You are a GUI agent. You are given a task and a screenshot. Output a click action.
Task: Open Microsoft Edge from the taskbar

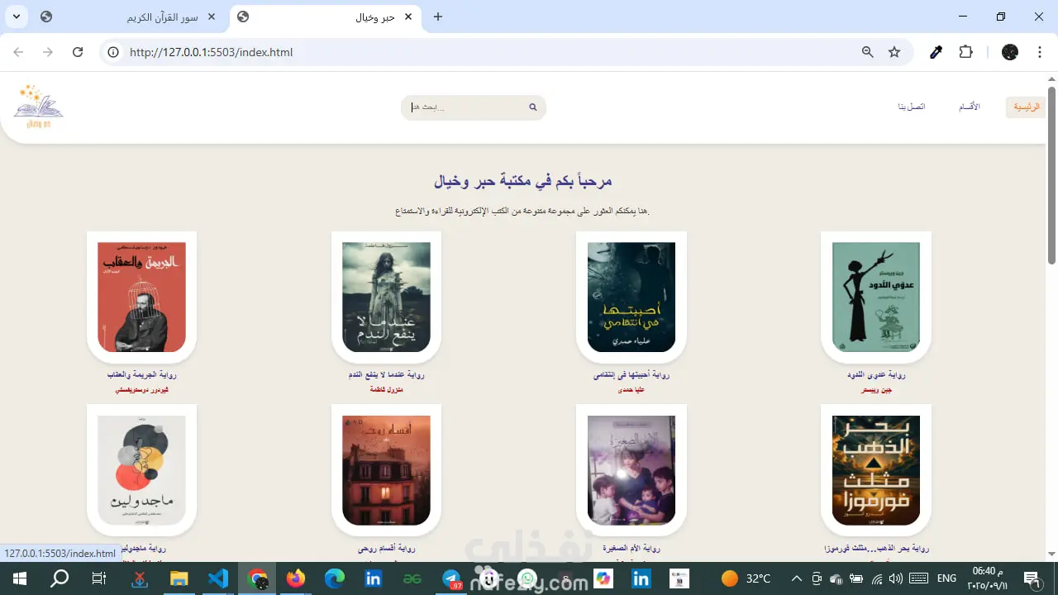coord(334,578)
